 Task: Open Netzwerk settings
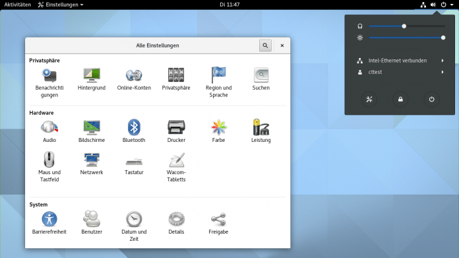point(92,164)
